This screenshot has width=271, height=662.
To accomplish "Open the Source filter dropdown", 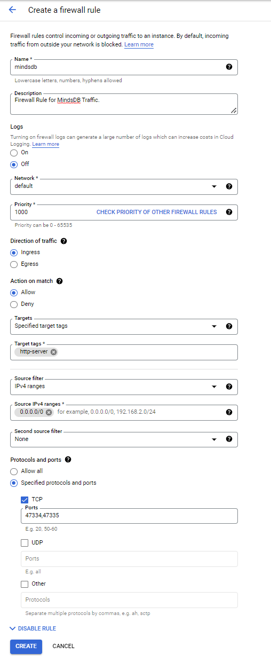I will (x=124, y=387).
